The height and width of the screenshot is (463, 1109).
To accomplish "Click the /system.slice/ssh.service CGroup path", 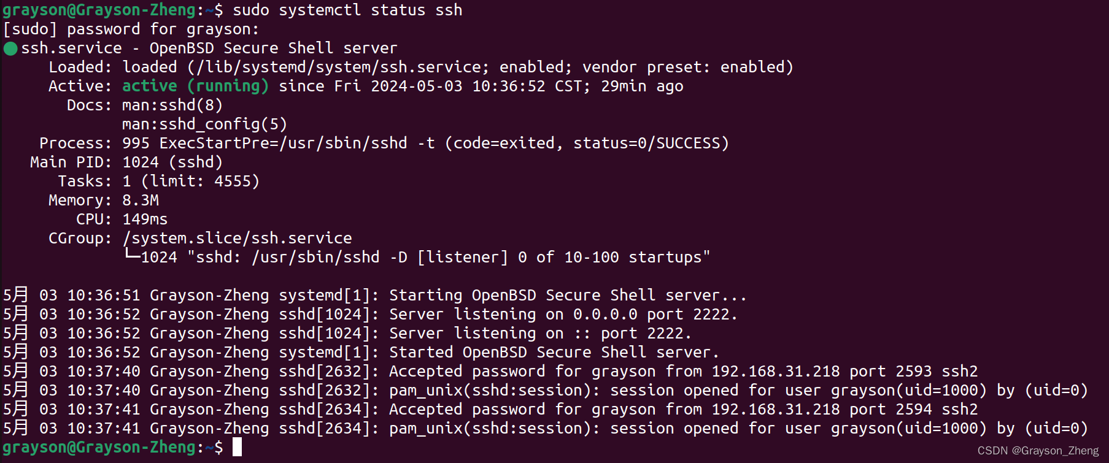I will (238, 238).
